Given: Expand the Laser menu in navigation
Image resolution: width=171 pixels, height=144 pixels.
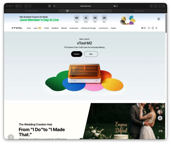Looking at the screenshot, I should [35, 28].
